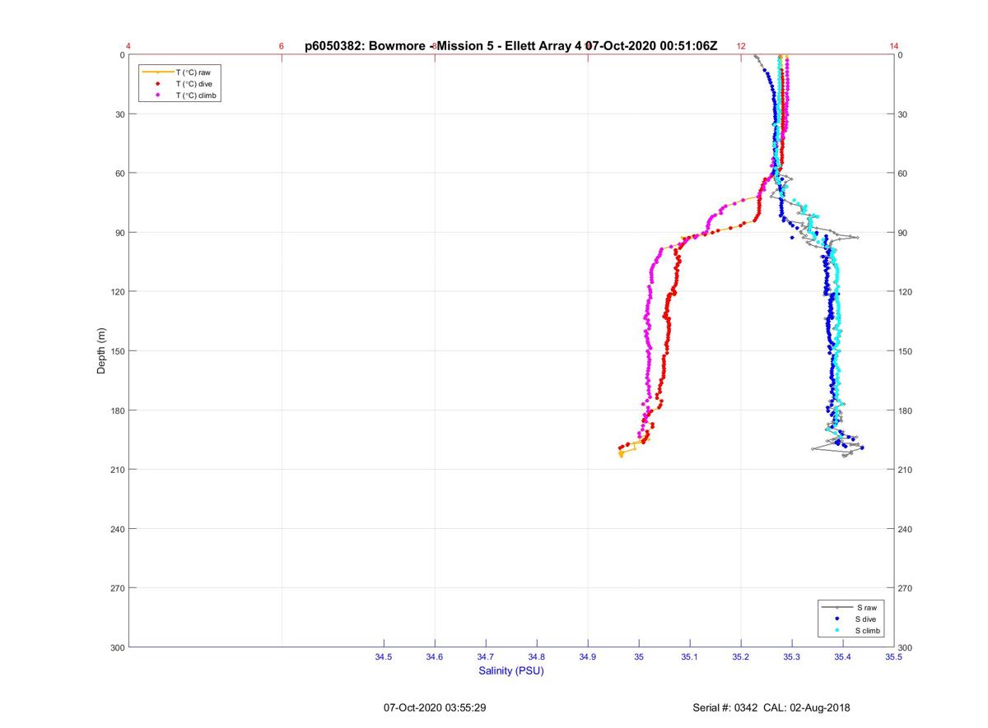Click salinity tick label 35.2

tap(741, 656)
